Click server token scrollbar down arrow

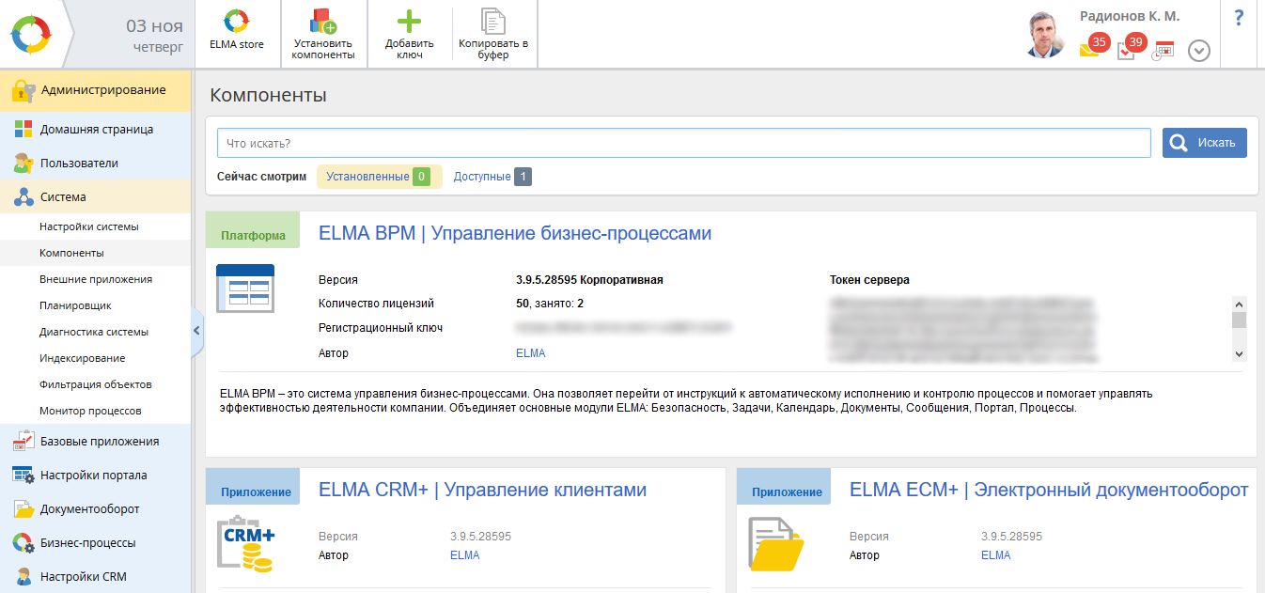pyautogui.click(x=1239, y=354)
